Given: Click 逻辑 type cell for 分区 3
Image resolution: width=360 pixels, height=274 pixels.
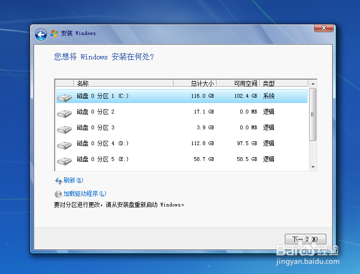Looking at the screenshot, I should click(268, 127).
